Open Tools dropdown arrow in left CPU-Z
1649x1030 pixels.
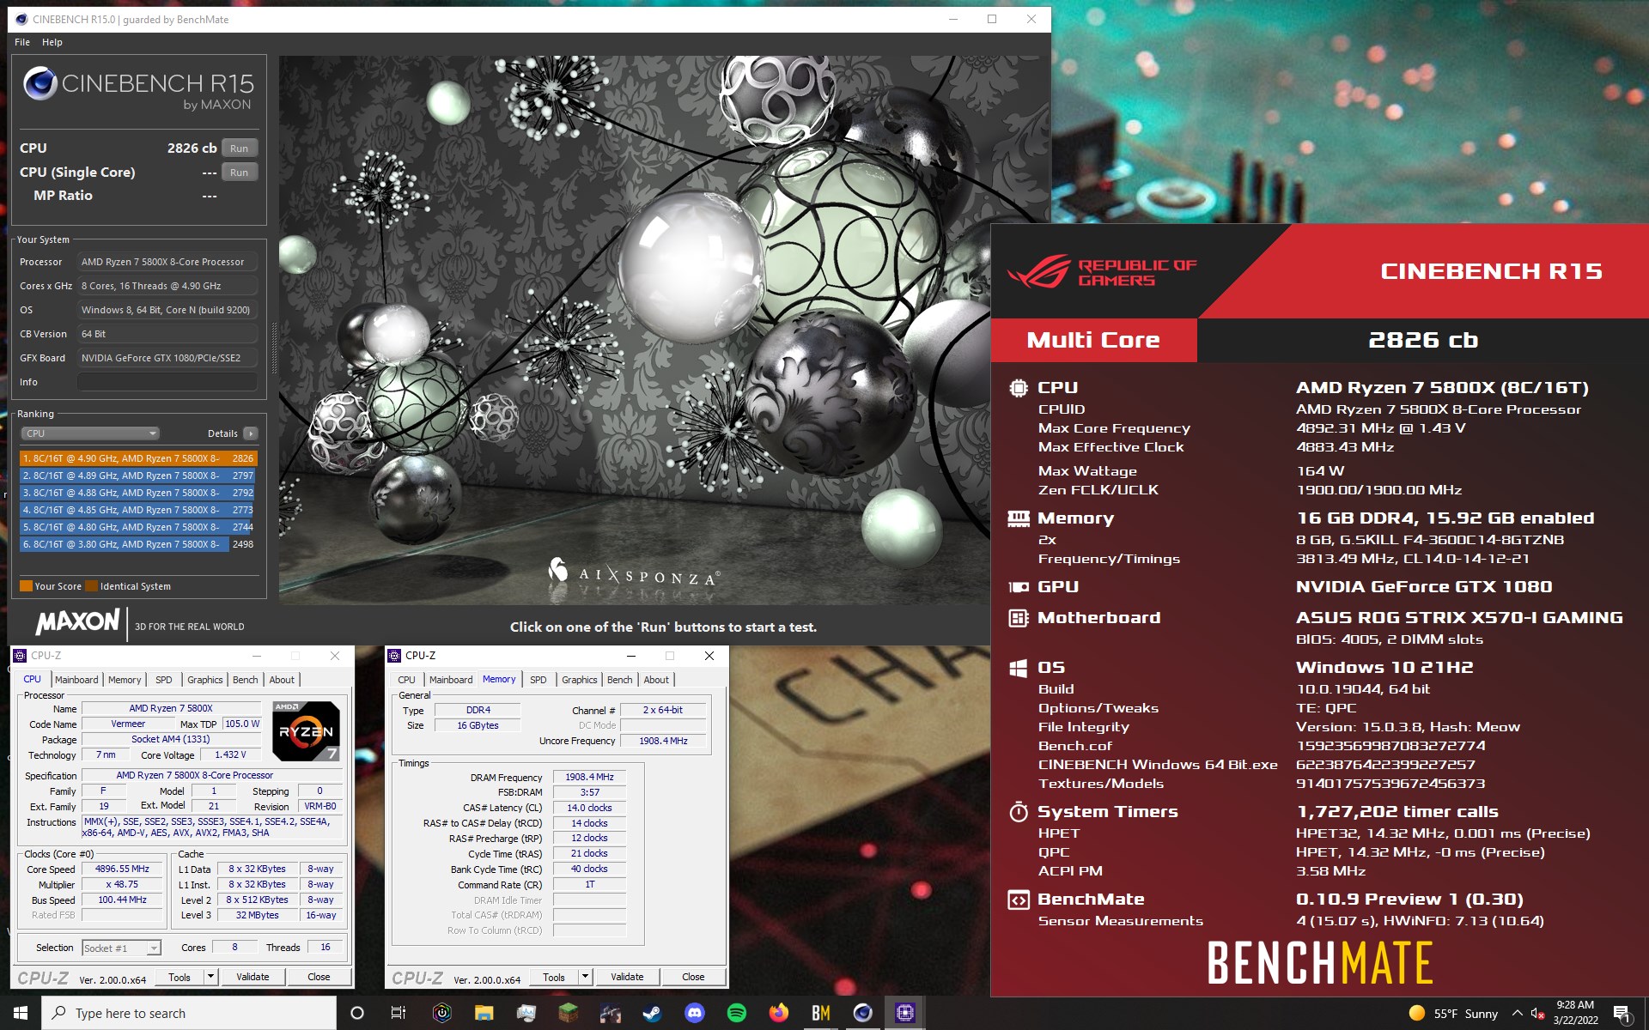click(x=210, y=977)
